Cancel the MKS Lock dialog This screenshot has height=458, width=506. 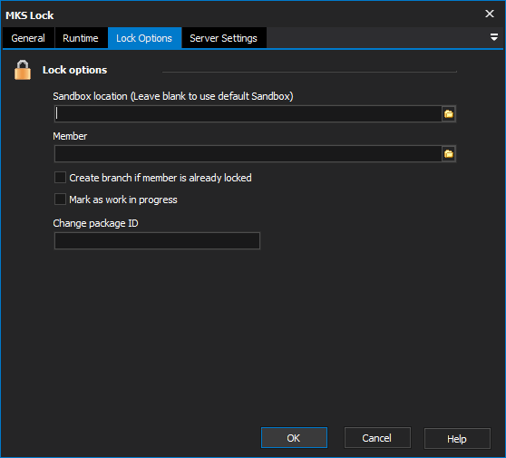pos(377,438)
